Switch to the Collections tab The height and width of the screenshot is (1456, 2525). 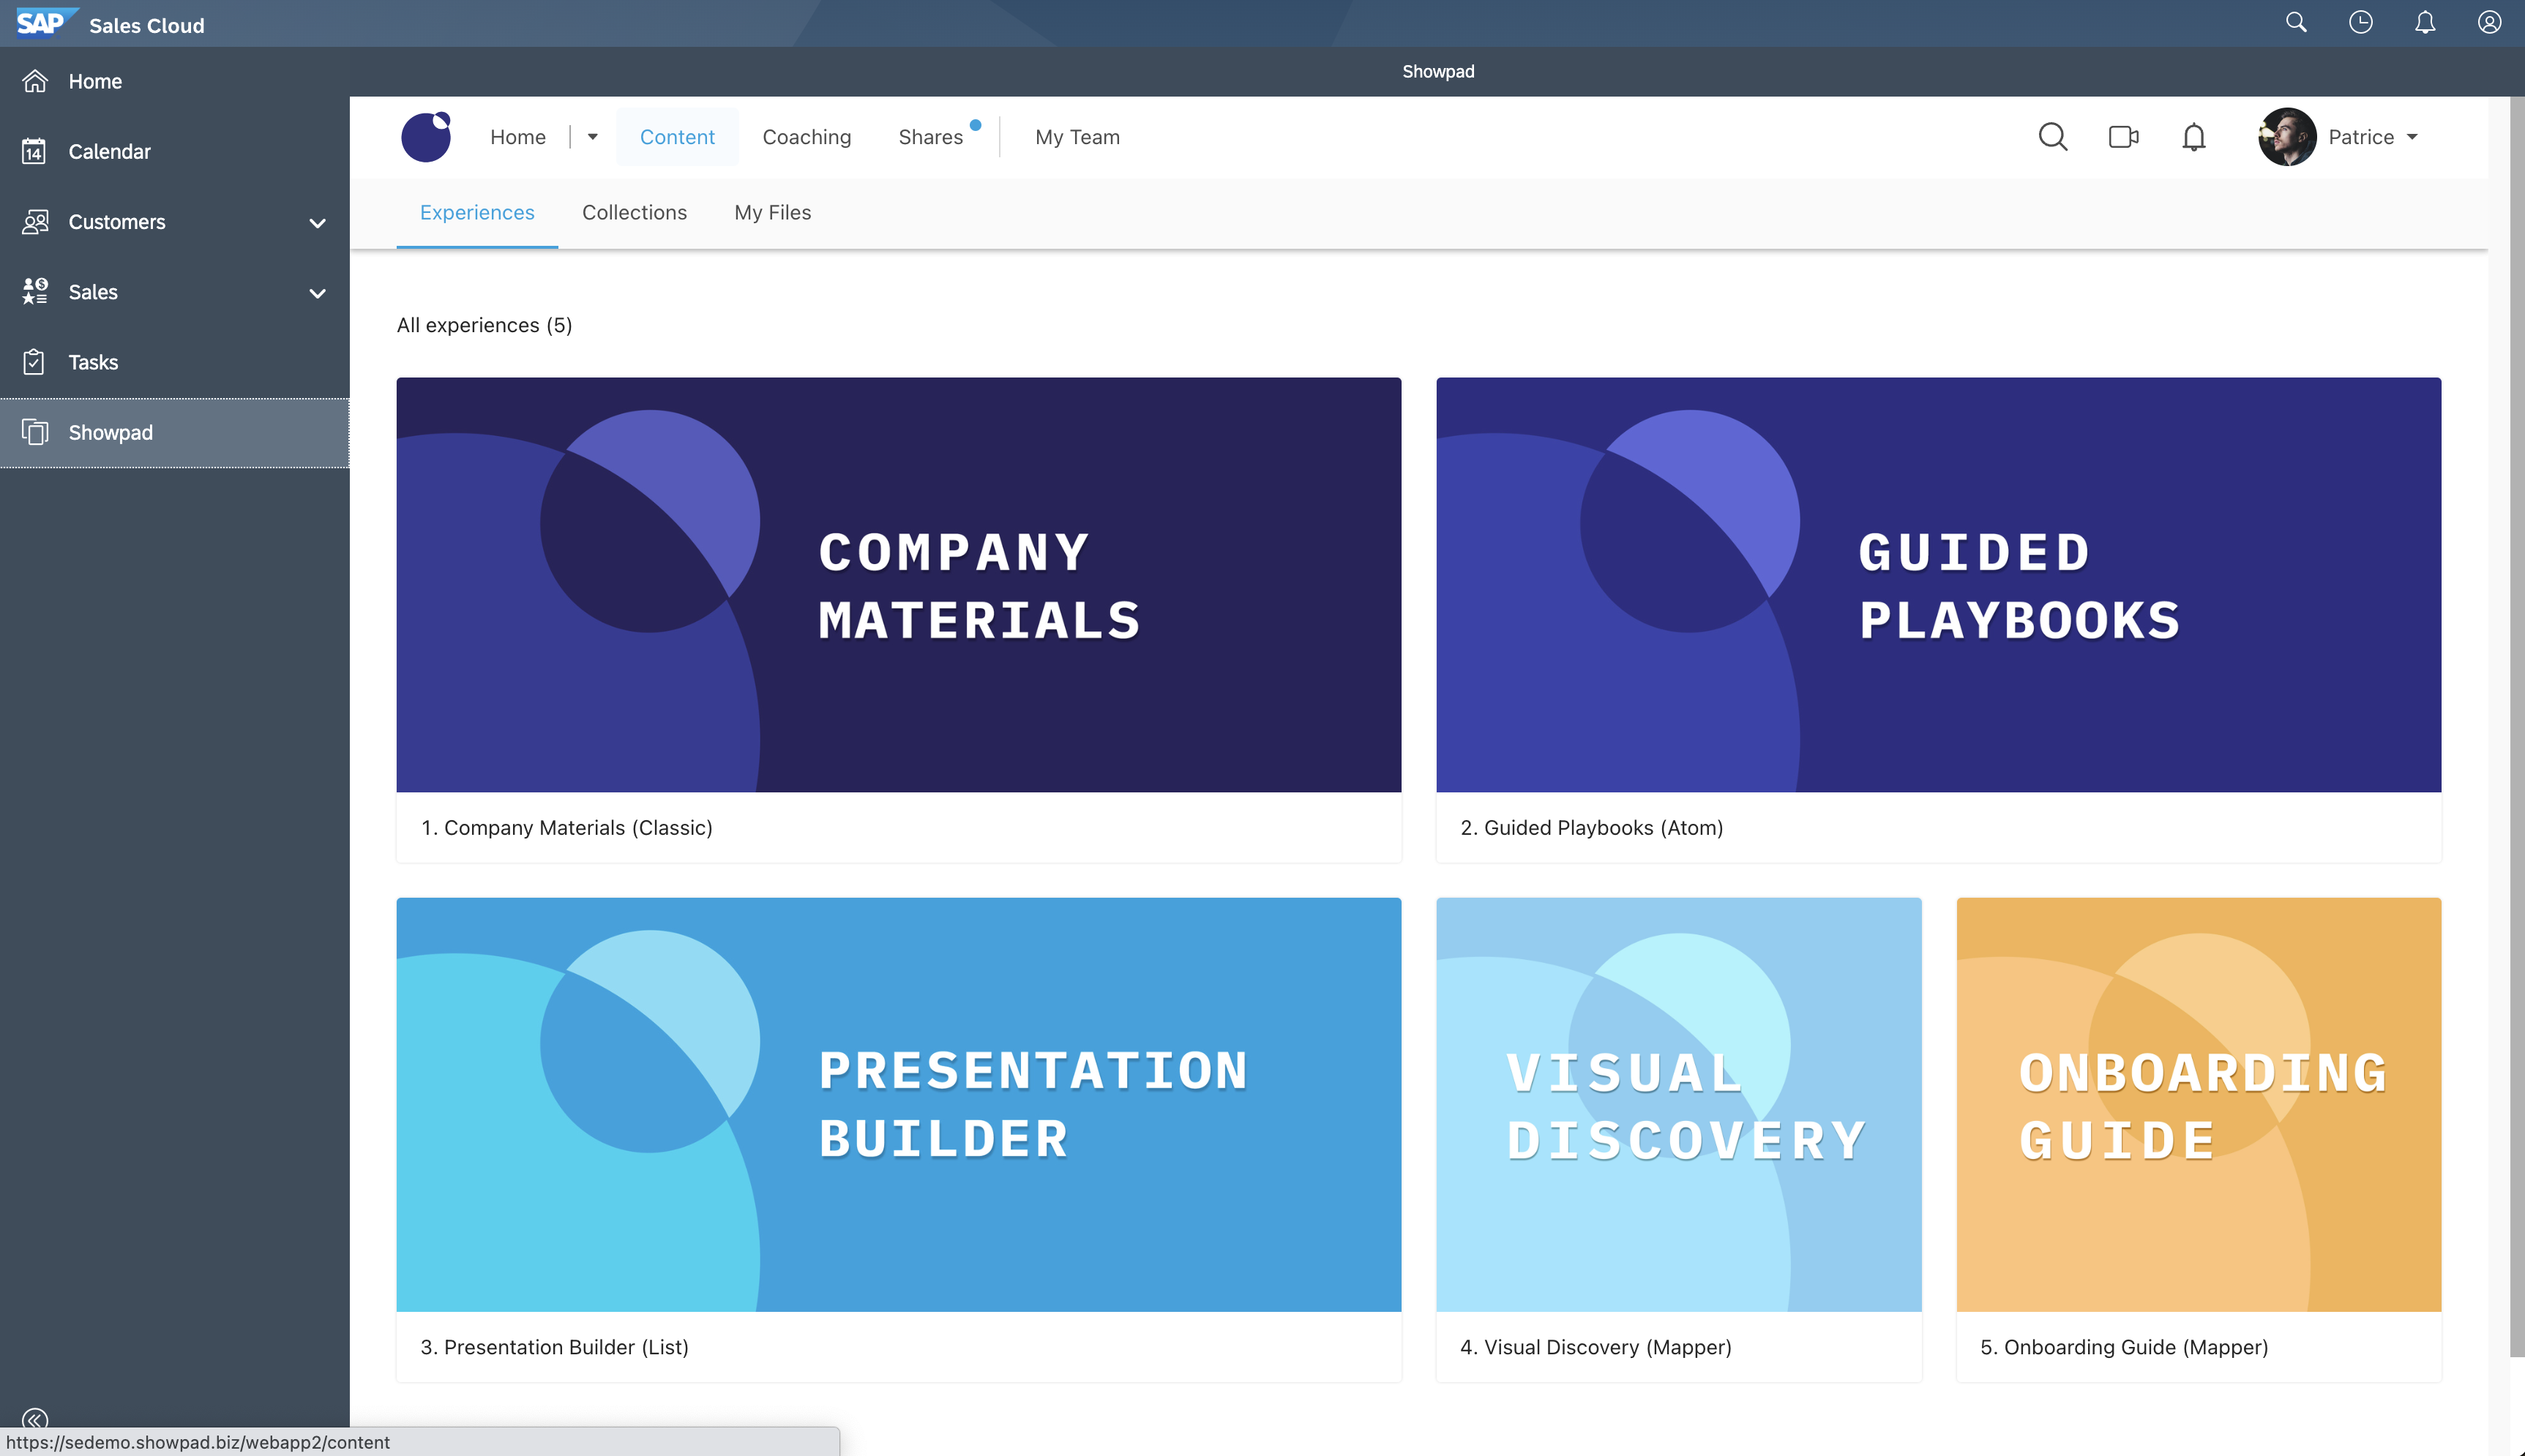click(x=634, y=213)
